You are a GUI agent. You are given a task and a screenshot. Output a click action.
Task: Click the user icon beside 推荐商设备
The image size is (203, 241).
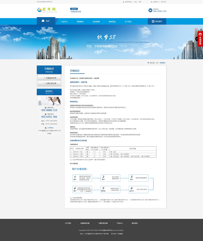click(124, 2)
